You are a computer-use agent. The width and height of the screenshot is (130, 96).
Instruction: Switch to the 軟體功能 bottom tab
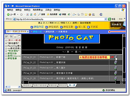pyautogui.click(x=53, y=85)
